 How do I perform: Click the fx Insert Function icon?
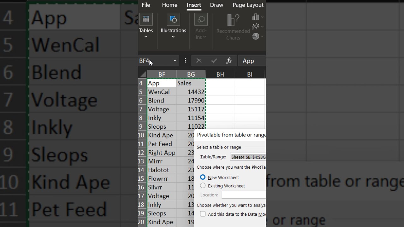point(229,61)
